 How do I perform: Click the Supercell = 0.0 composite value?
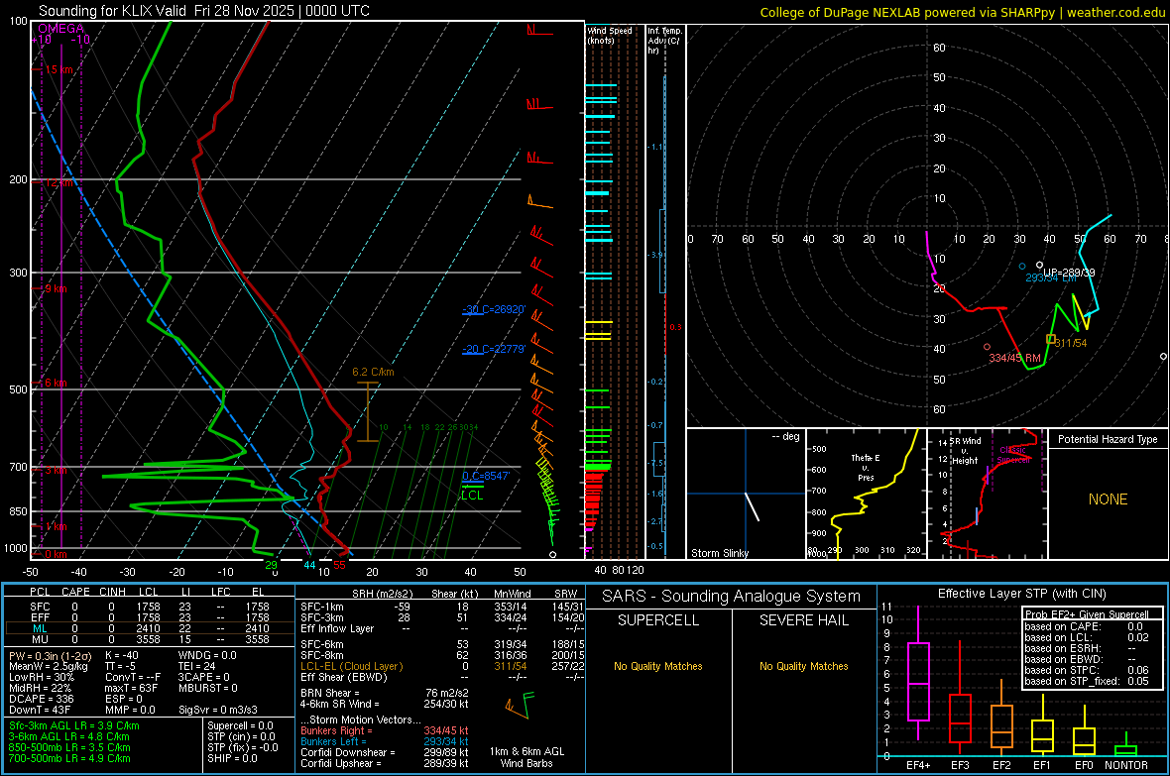pyautogui.click(x=240, y=725)
